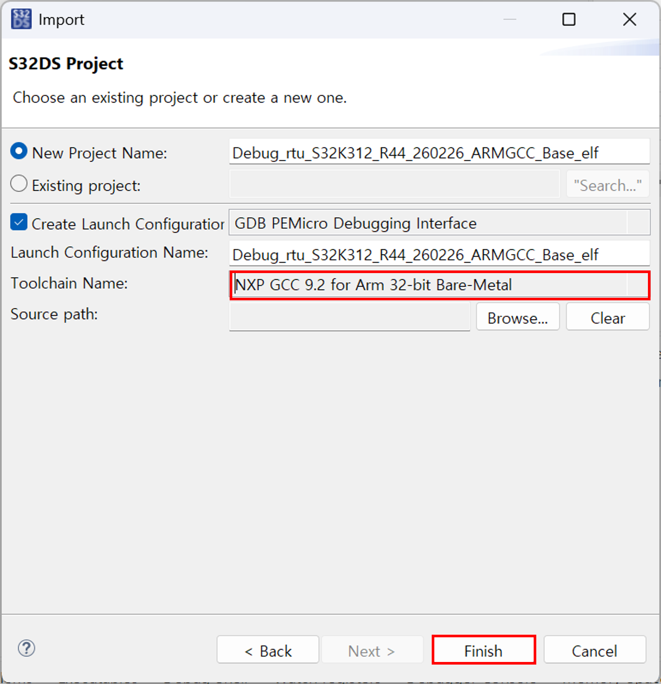Open the Toolchain Name dropdown
The height and width of the screenshot is (684, 661).
point(440,285)
